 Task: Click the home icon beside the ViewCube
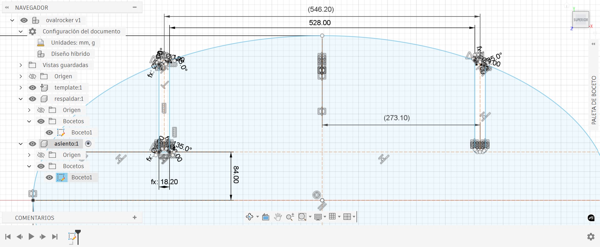567,6
